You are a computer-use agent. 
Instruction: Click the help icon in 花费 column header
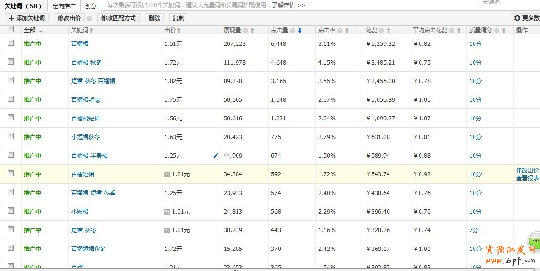pyautogui.click(x=381, y=30)
